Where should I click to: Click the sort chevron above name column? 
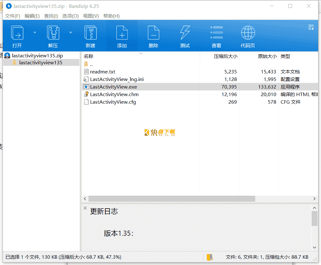click(141, 53)
